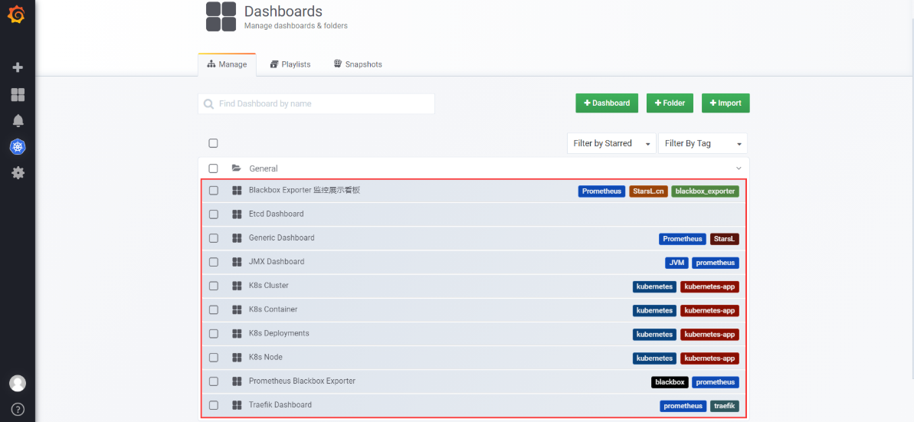
Task: Check the Prometheus Blackbox Exporter checkbox
Action: click(x=213, y=381)
